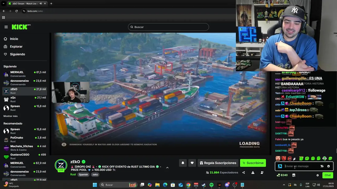Enable notifications with the bell icon
337x189 pixels.
click(x=183, y=163)
